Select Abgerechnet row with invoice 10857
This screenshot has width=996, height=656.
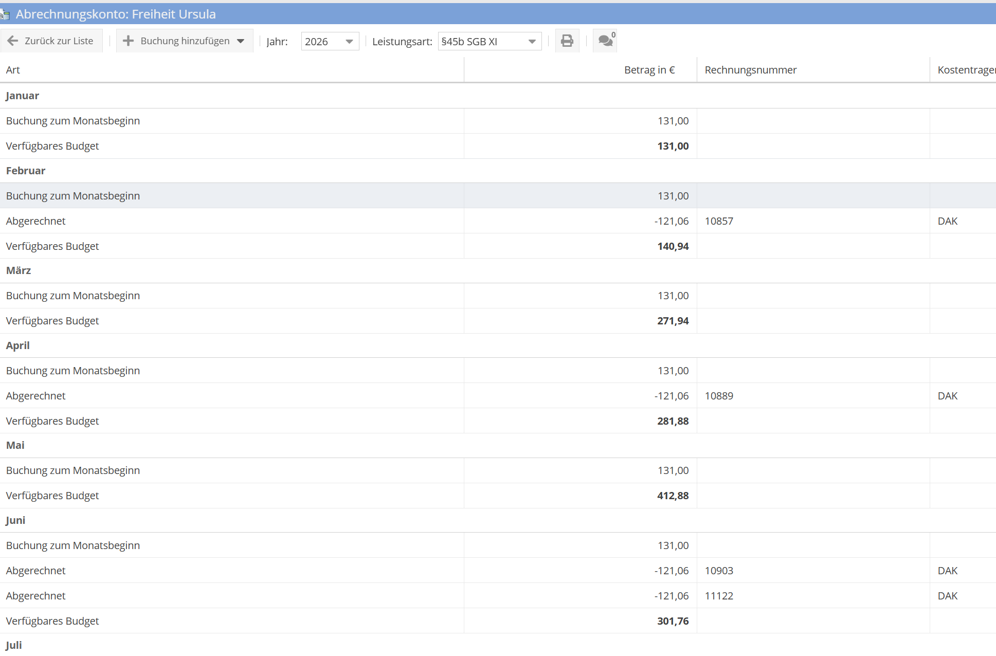[498, 221]
